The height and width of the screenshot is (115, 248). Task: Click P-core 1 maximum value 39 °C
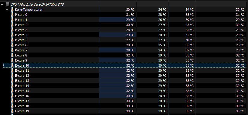tap(190, 20)
